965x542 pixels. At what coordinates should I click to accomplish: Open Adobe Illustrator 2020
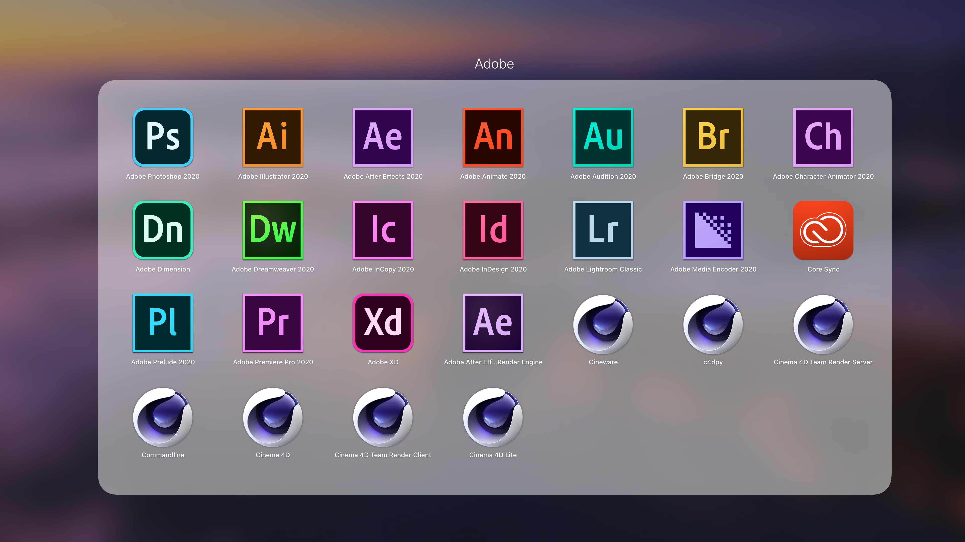[x=273, y=137]
